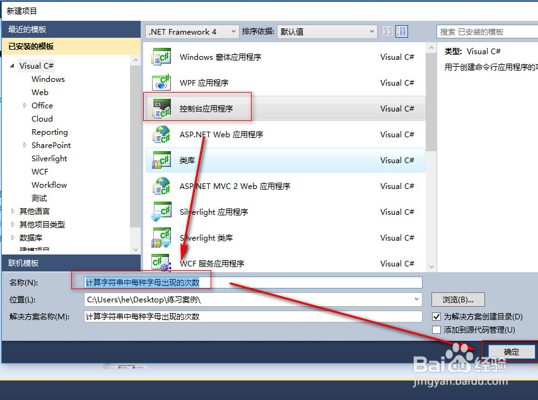Click the WCF 服务应用程序 template icon
Image resolution: width=538 pixels, height=400 pixels.
coord(161,263)
